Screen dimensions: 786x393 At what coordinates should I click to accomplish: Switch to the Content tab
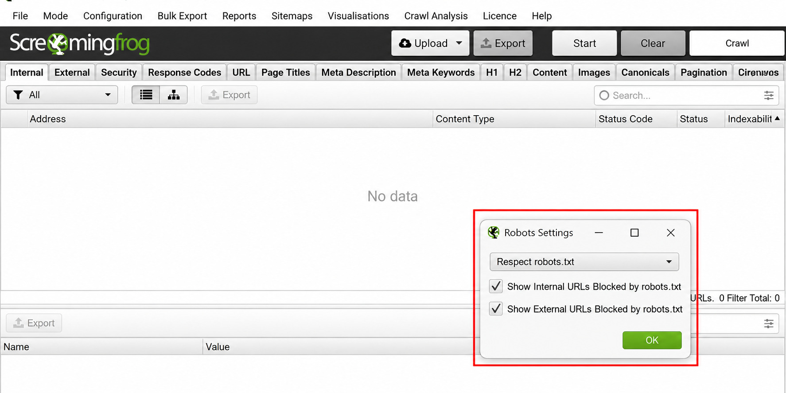tap(550, 73)
